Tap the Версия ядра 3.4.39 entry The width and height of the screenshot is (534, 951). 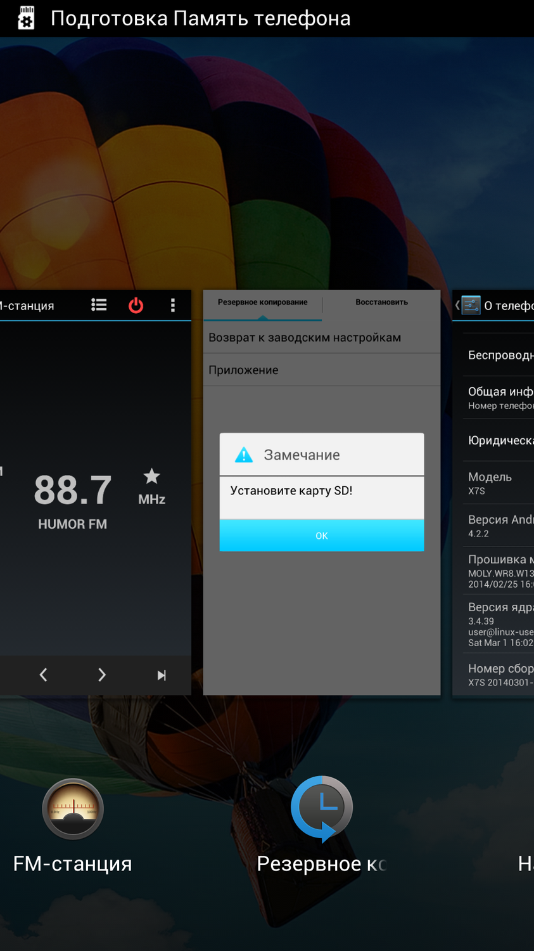coord(498,624)
